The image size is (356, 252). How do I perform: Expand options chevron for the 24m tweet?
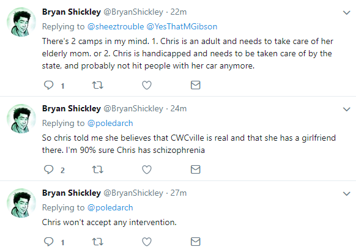[x=346, y=109]
